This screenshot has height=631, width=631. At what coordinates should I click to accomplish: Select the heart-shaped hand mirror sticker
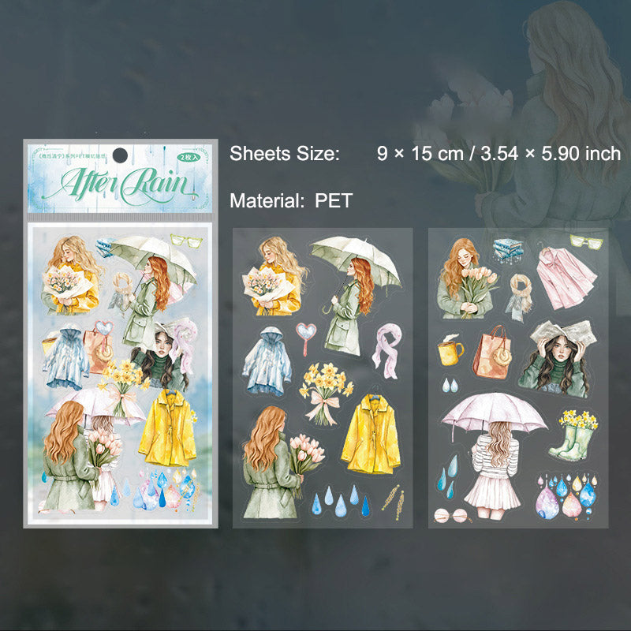coord(306,338)
